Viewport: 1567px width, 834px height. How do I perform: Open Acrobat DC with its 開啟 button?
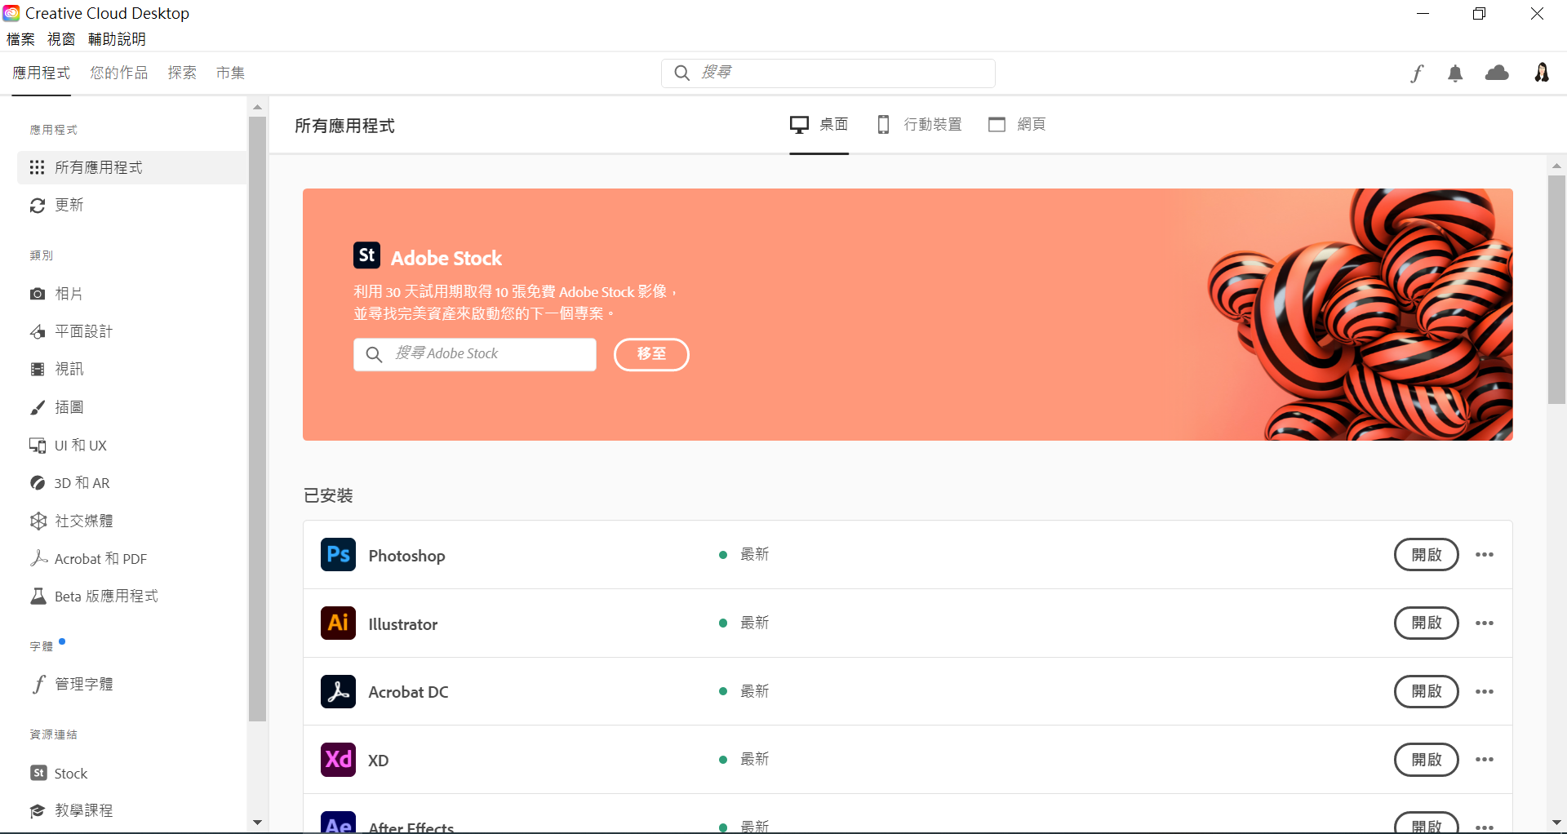(1426, 691)
